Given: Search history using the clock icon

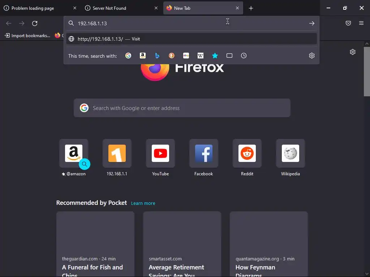Looking at the screenshot, I should point(244,56).
